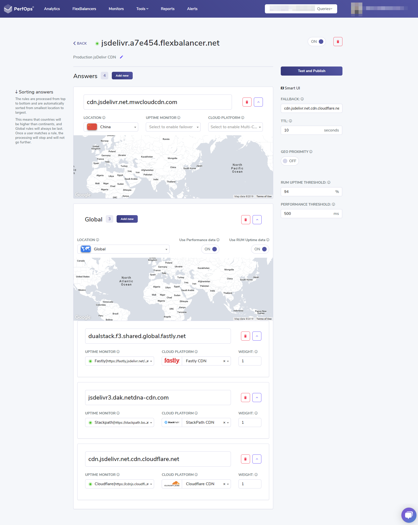Click the GEO PROXIMITY info icon
Screen dimensions: 418x525
311,152
